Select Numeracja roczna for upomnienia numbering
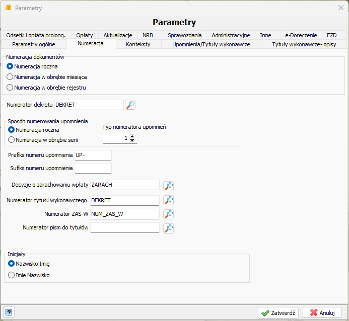This screenshot has width=349, height=321. click(34, 130)
